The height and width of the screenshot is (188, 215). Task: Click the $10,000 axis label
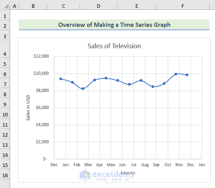pyautogui.click(x=41, y=73)
